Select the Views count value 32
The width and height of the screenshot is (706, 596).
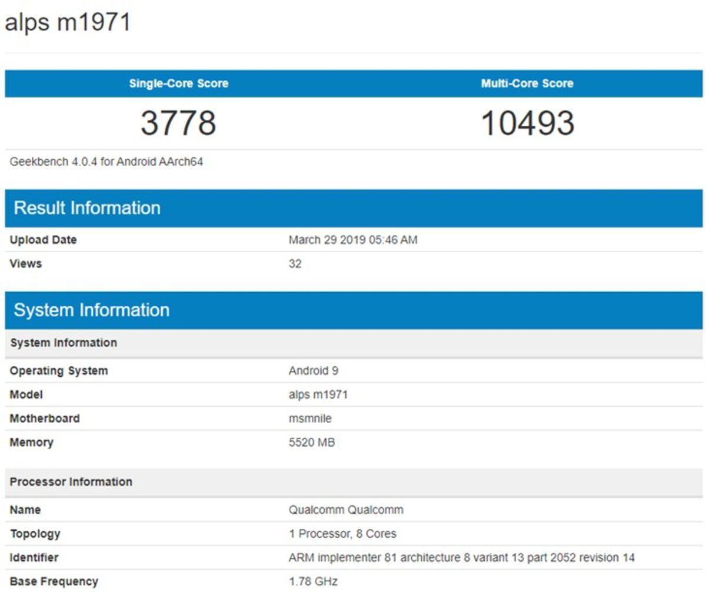coord(295,263)
